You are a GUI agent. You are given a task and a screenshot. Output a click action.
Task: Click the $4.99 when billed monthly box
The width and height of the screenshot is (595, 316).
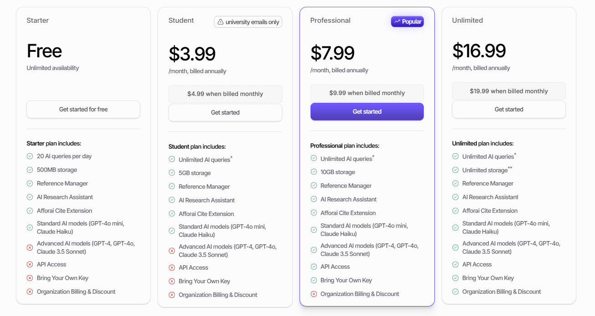point(225,94)
